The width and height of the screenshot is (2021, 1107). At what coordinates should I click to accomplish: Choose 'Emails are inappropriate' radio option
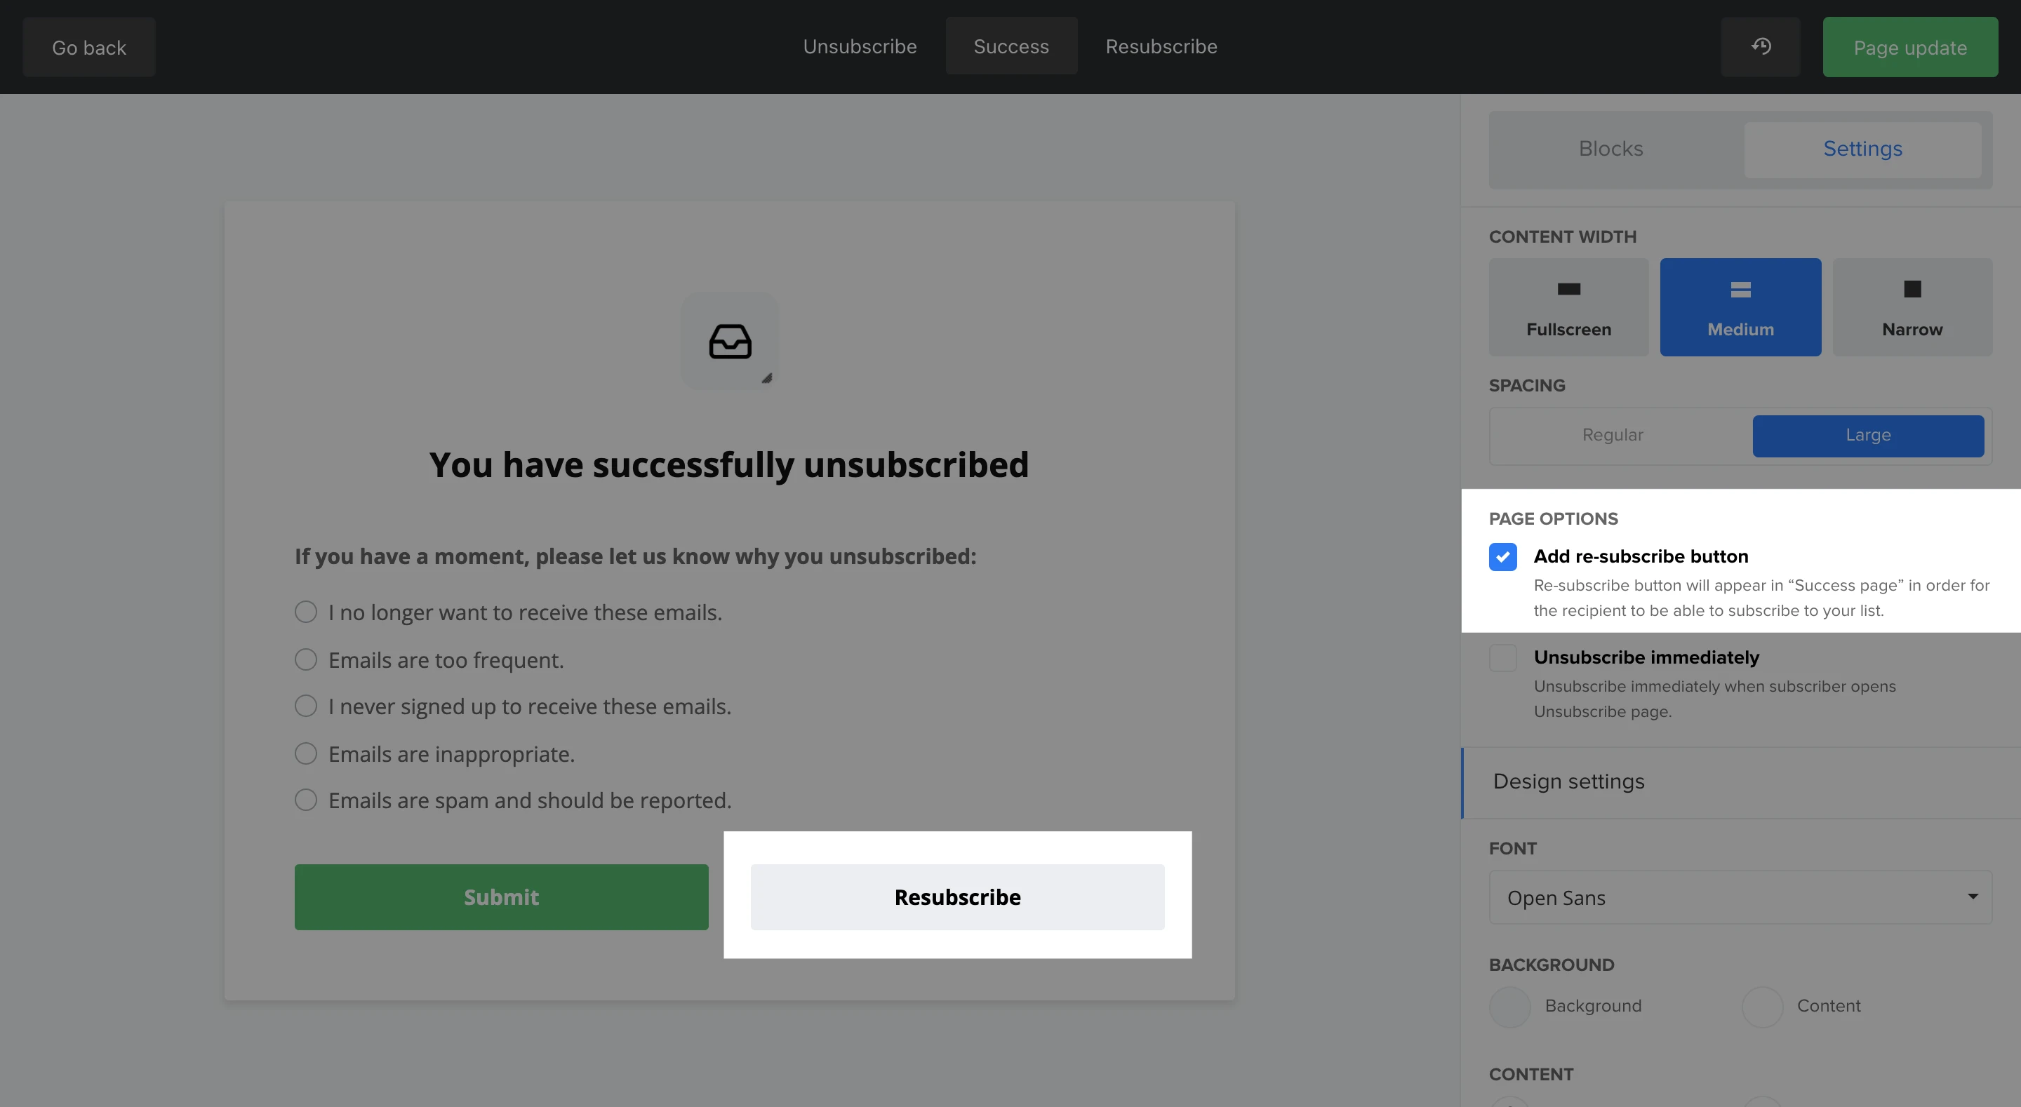306,753
